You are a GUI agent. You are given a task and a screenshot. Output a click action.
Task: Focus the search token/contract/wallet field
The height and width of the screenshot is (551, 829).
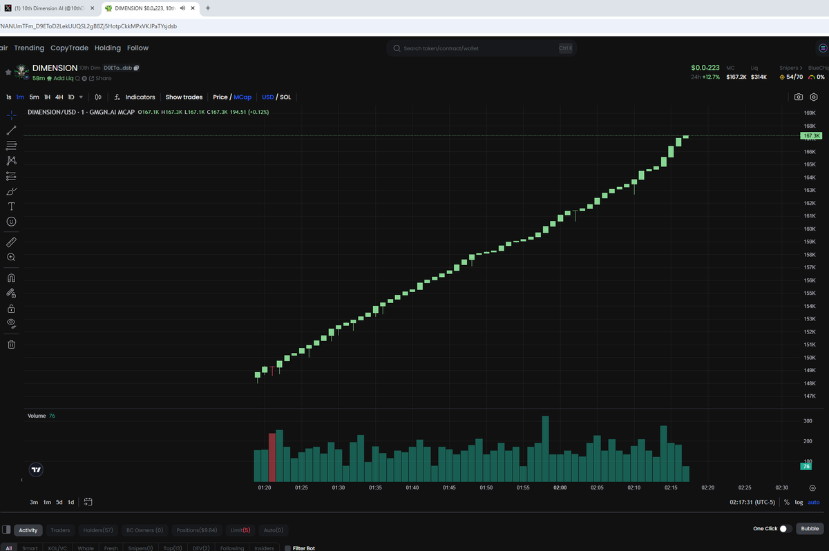481,48
